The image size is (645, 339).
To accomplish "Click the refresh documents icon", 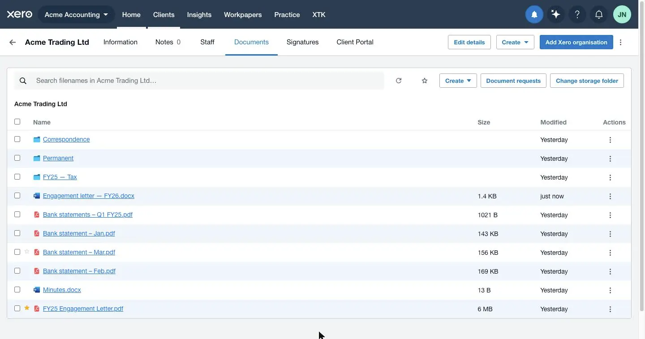I will pos(399,81).
